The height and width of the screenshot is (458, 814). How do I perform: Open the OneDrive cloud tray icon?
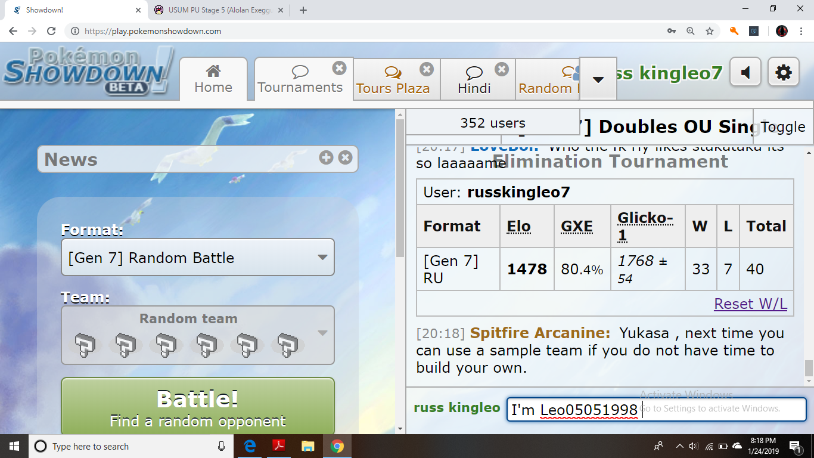pos(737,446)
